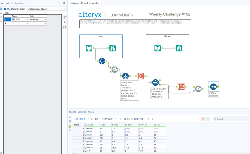Viewport: 250px width, 154px height.
Task: Select the 2003-04 season cell
Action: pos(92,128)
